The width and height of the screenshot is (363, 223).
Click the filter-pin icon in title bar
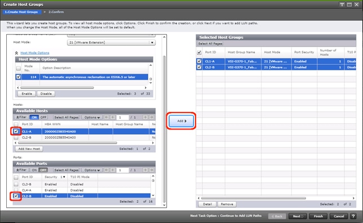(x=342, y=5)
